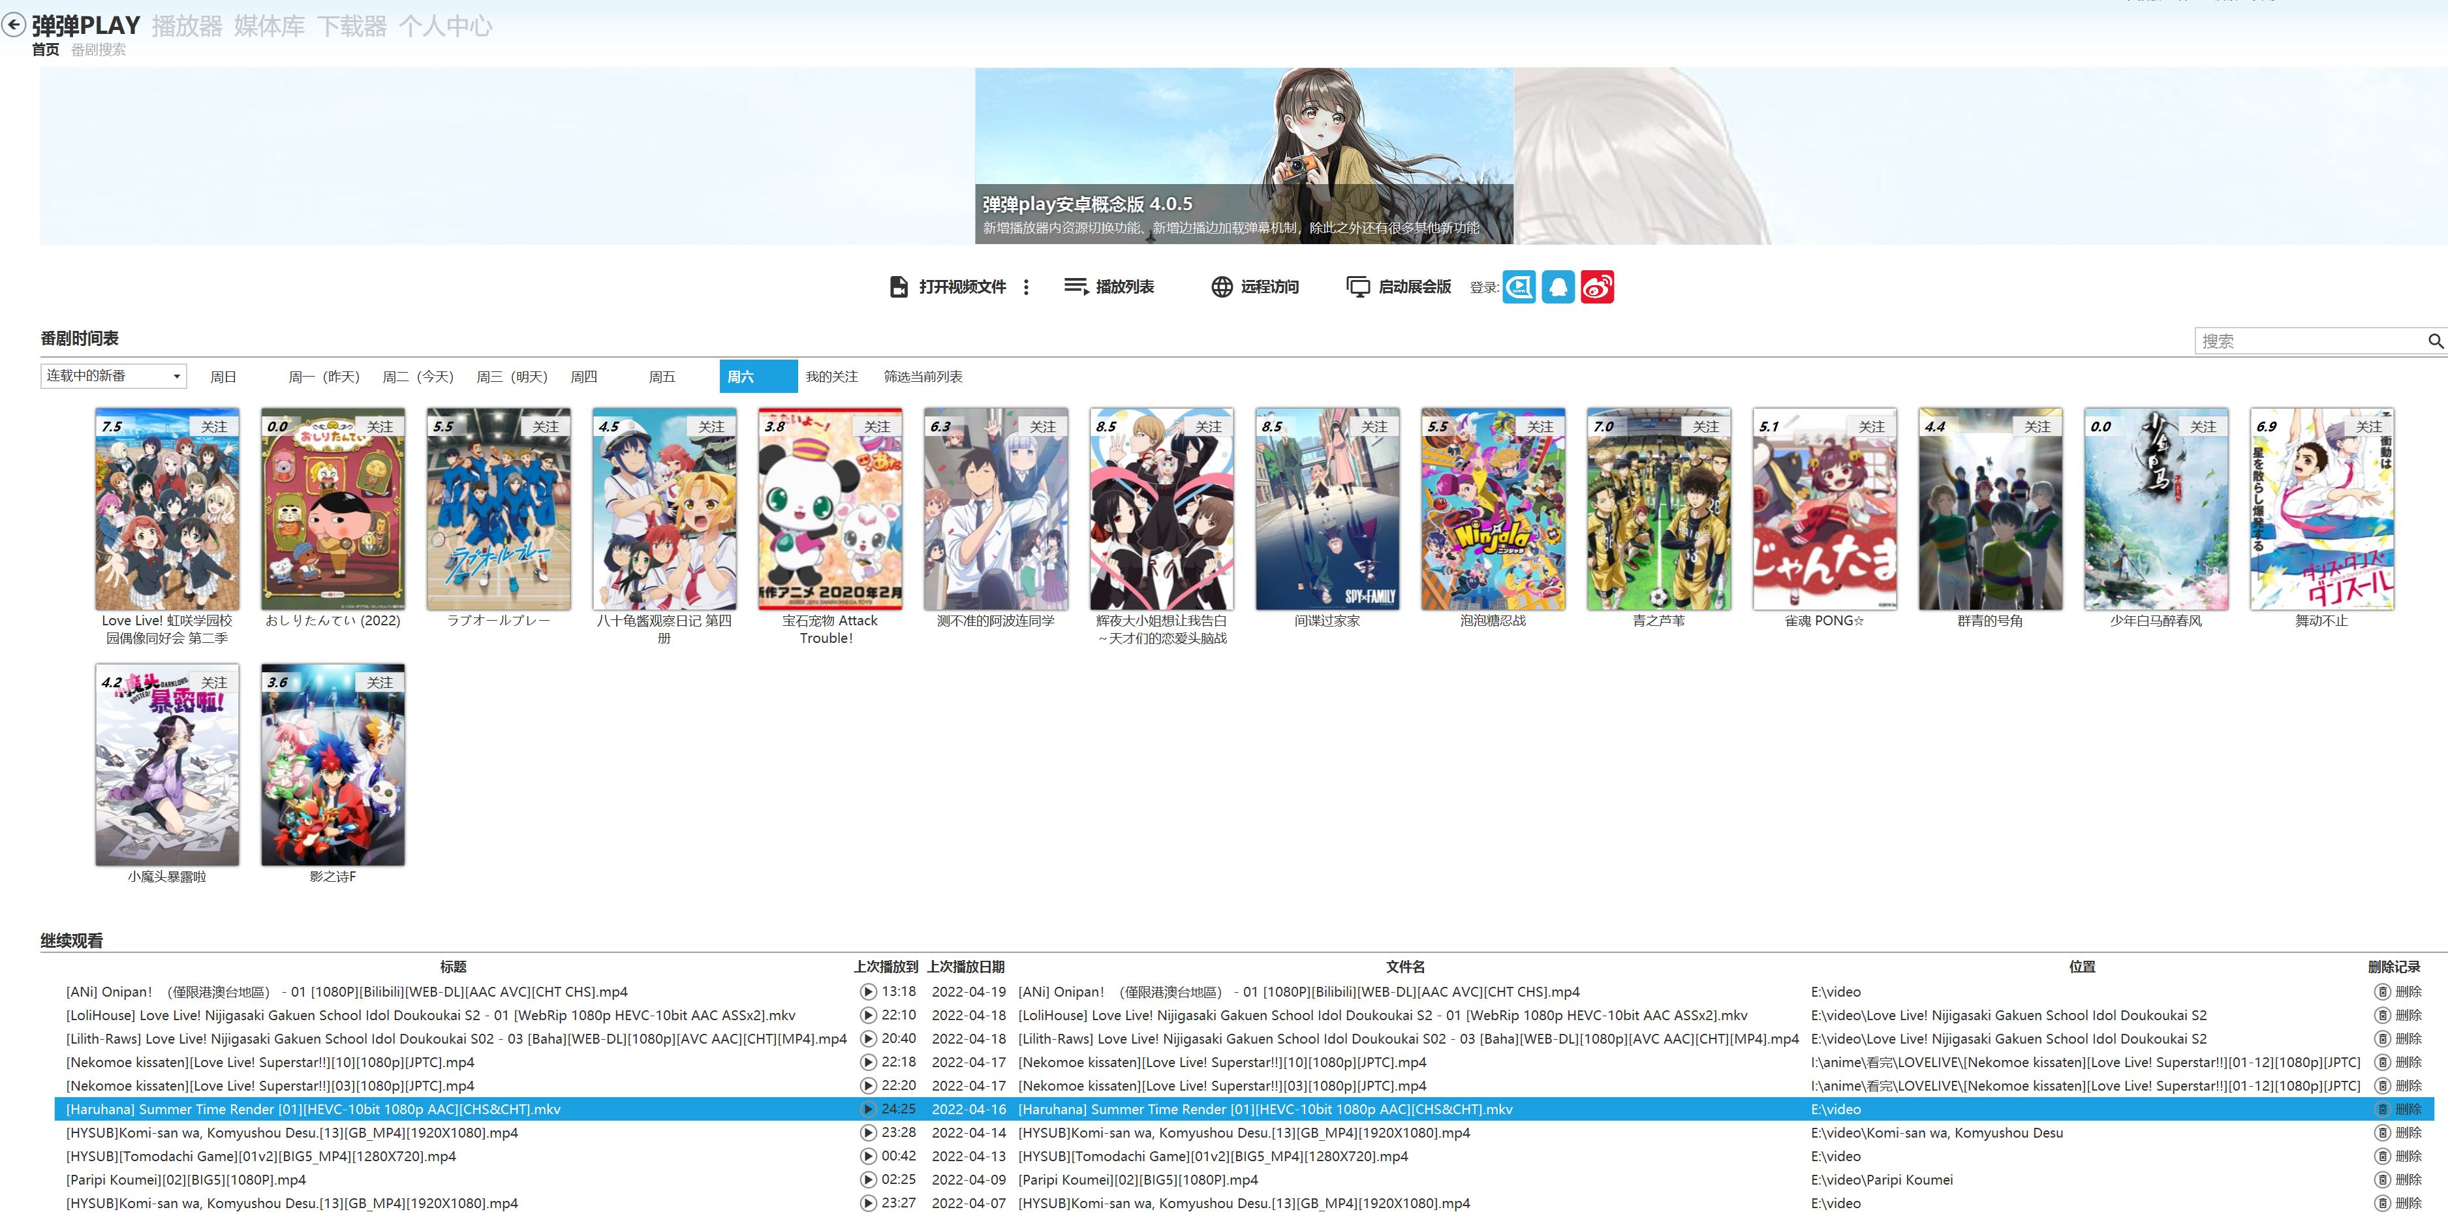Toggle 关注 on 舞动不止 poster
Image resolution: width=2448 pixels, height=1229 pixels.
pyautogui.click(x=2369, y=426)
